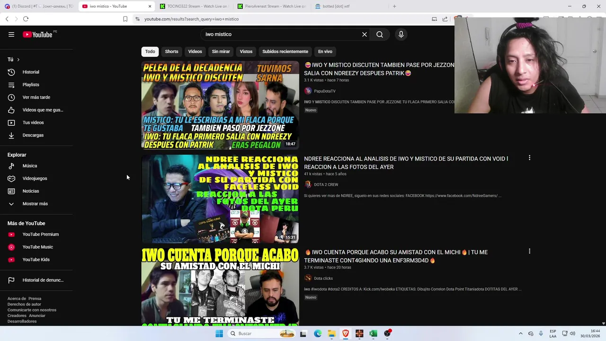The width and height of the screenshot is (606, 341).
Task: Open Windows Start menu
Action: (219, 333)
